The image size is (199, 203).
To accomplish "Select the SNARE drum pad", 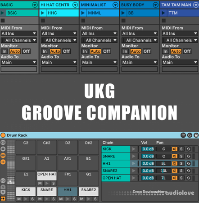I will (47, 191).
